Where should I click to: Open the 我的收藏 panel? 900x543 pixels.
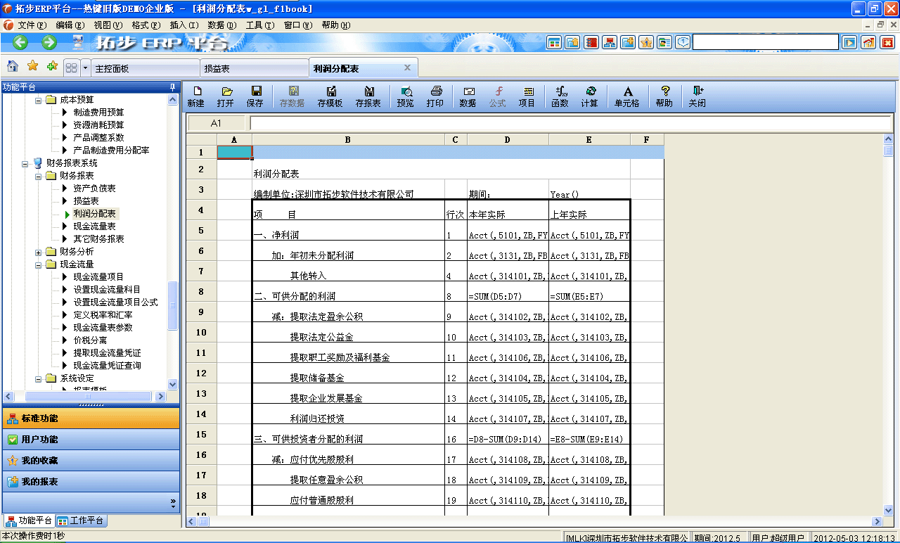tap(91, 461)
